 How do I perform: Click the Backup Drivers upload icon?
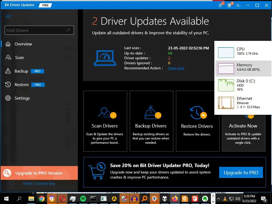point(153,112)
